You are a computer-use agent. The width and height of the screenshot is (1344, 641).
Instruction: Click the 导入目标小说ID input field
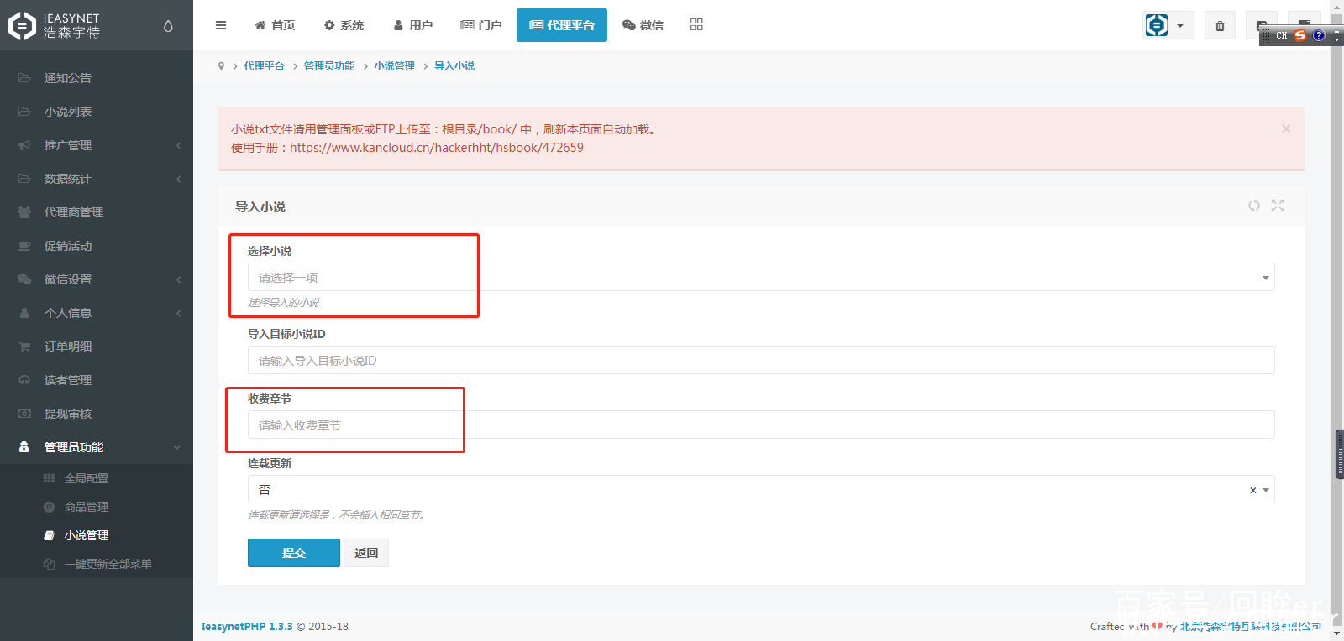point(761,360)
